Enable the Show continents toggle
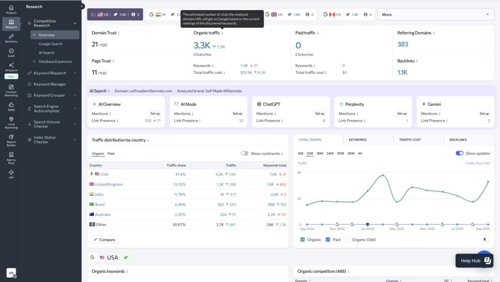 click(x=245, y=153)
